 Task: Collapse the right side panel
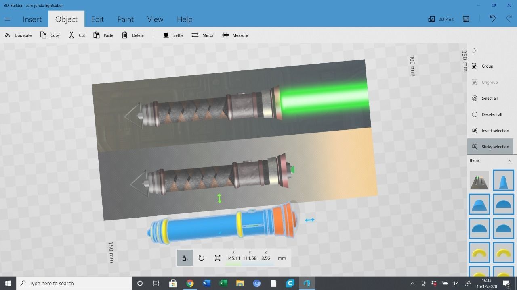pos(475,50)
